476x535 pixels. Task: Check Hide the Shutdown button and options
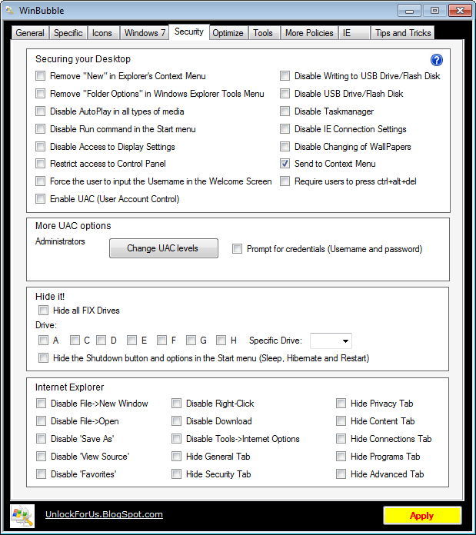pyautogui.click(x=43, y=358)
